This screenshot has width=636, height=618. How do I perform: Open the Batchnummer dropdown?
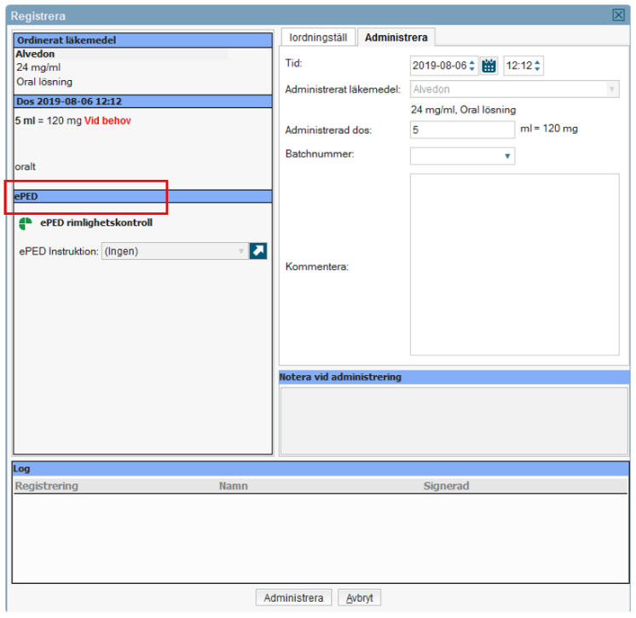[x=508, y=156]
